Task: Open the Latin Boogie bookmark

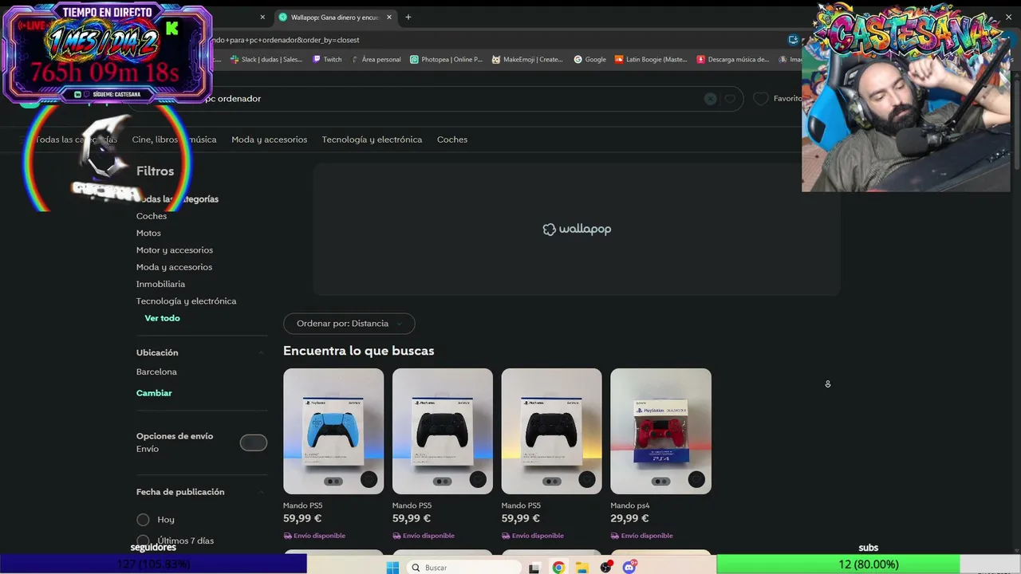Action: point(652,59)
